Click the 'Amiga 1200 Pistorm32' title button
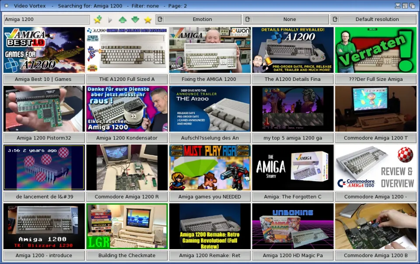420x264 pixels. (x=44, y=138)
